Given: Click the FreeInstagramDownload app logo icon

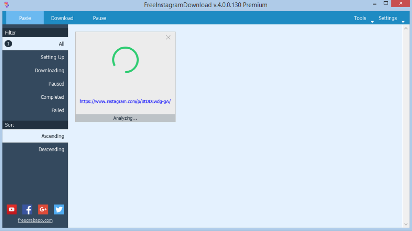Looking at the screenshot, I should pos(7,5).
